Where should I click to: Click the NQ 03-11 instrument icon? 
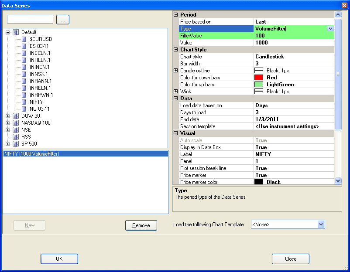pos(24,109)
